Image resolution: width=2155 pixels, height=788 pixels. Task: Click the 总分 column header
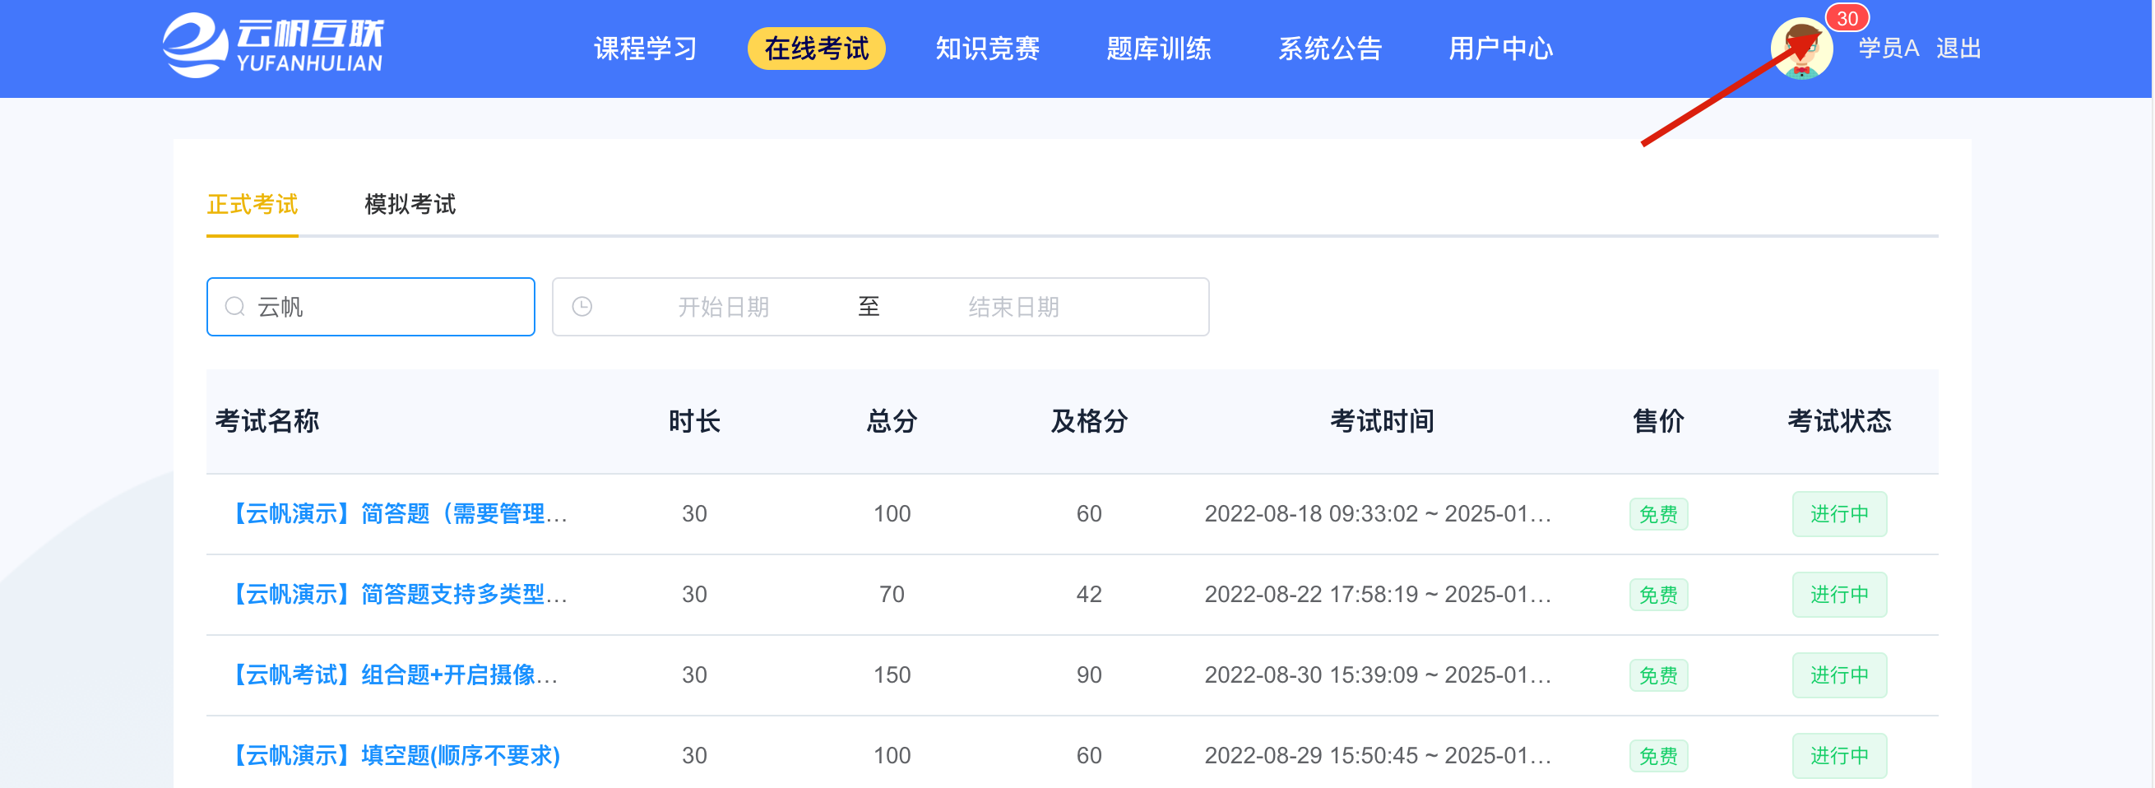(x=892, y=421)
